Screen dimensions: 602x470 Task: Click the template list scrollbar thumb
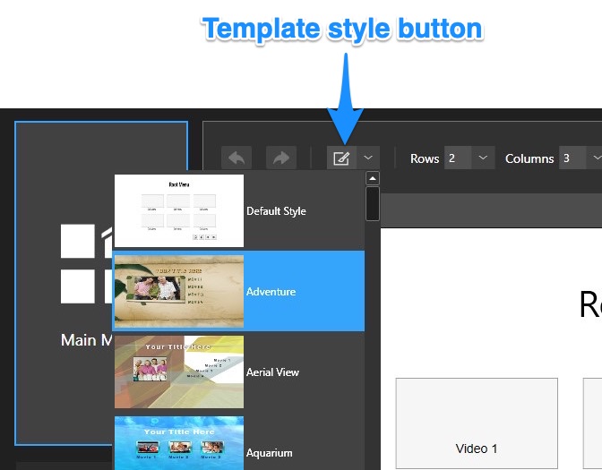373,204
